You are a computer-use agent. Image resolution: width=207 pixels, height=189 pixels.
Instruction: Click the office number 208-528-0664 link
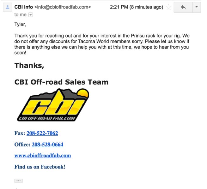pos(47,145)
